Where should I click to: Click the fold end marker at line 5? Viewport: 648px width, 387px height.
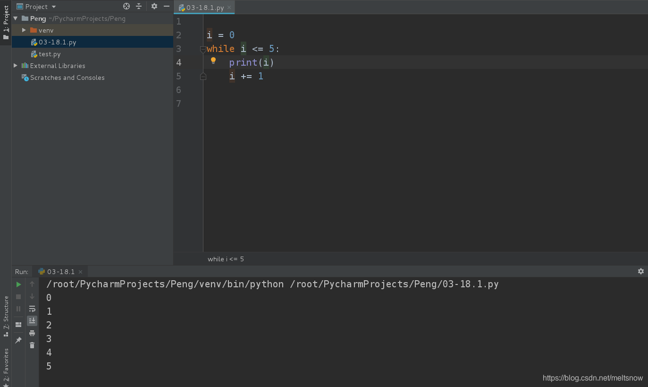[x=203, y=76]
